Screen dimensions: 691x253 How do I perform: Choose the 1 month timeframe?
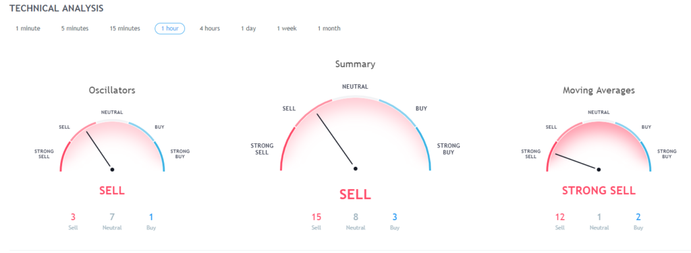tap(329, 28)
